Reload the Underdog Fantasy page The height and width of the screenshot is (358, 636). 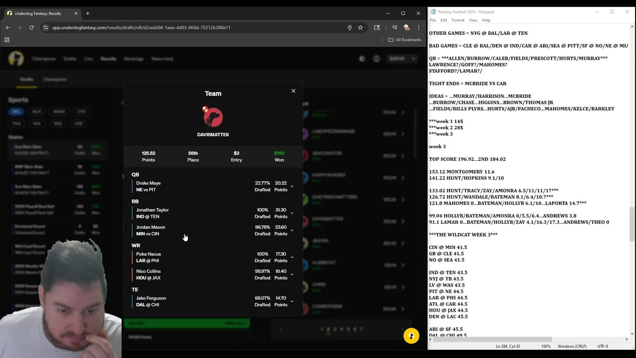click(31, 27)
